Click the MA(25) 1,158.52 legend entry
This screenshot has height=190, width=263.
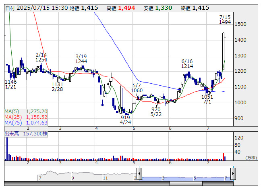pyautogui.click(x=26, y=117)
